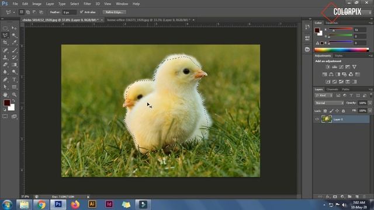This screenshot has height=210, width=374.
Task: Click the Feather input field
Action: tap(69, 12)
